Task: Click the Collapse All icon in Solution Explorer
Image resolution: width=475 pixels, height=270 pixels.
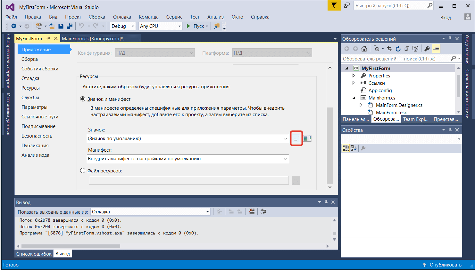Action: [407, 49]
